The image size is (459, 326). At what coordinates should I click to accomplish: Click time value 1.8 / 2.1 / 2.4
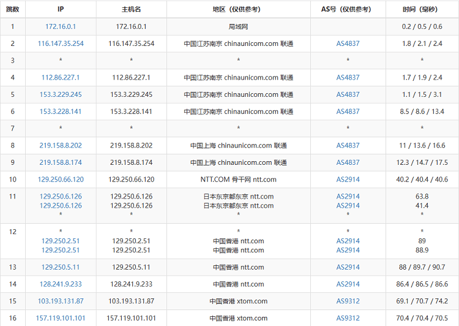pos(422,44)
